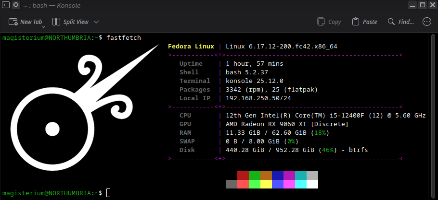Click the window title '~ : bash — Konsole'
The width and height of the screenshot is (438, 200).
pyautogui.click(x=52, y=5)
